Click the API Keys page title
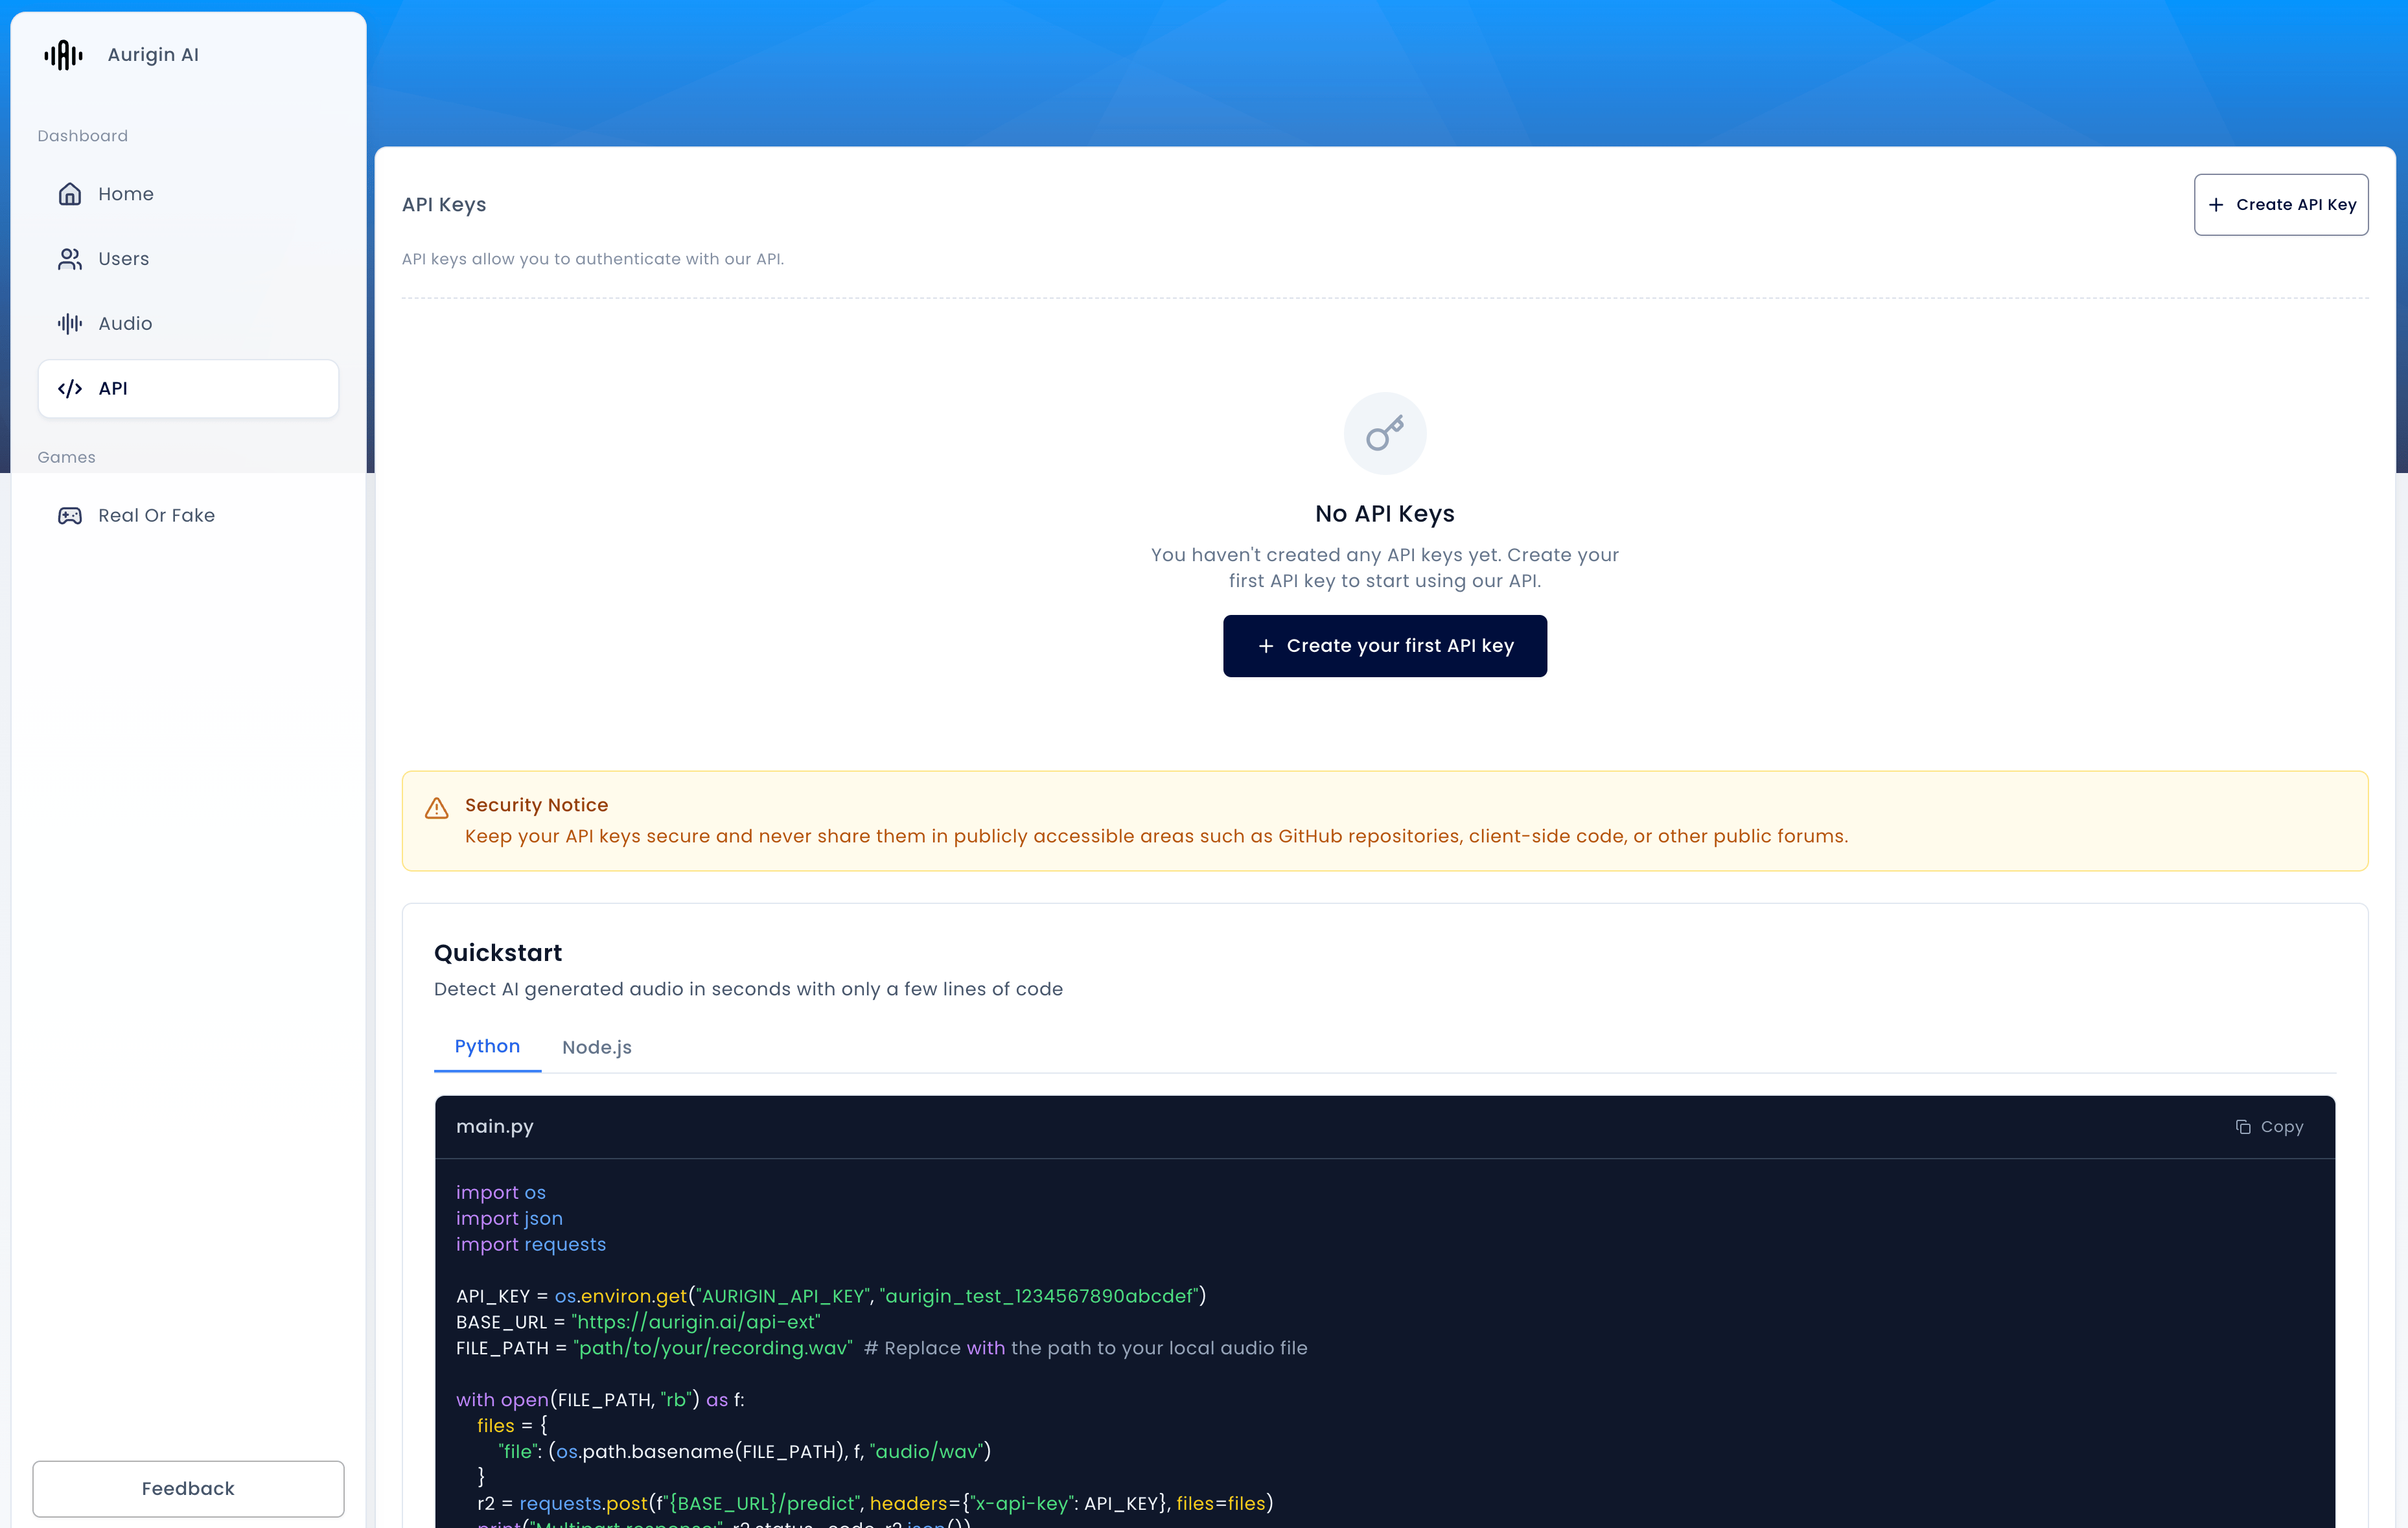This screenshot has width=2408, height=1528. [x=444, y=205]
